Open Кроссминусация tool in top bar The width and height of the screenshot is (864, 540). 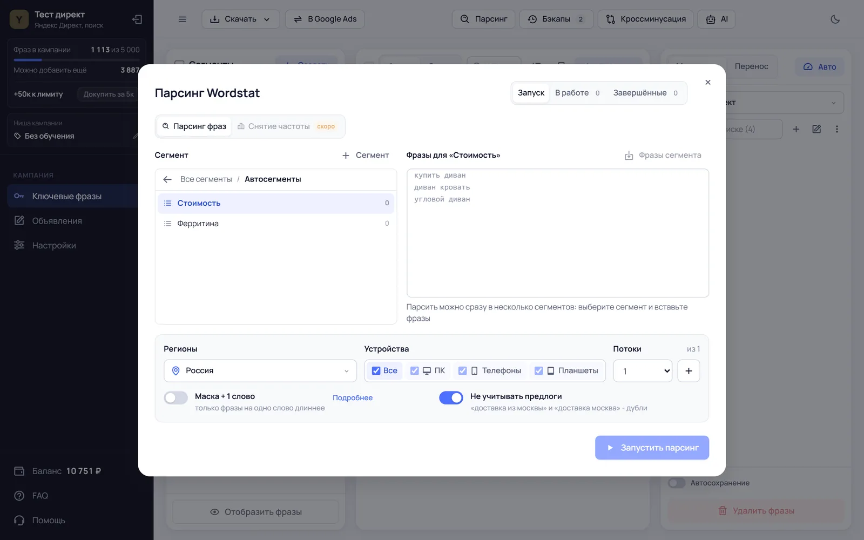click(645, 19)
